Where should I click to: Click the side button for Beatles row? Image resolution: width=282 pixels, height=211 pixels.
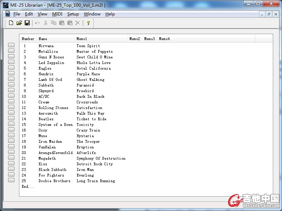(x=11, y=118)
